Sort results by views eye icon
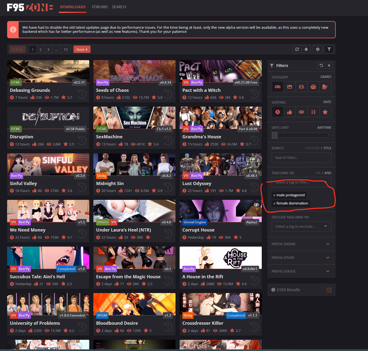 301,112
